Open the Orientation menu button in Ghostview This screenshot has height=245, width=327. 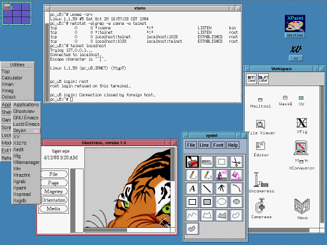click(x=54, y=200)
